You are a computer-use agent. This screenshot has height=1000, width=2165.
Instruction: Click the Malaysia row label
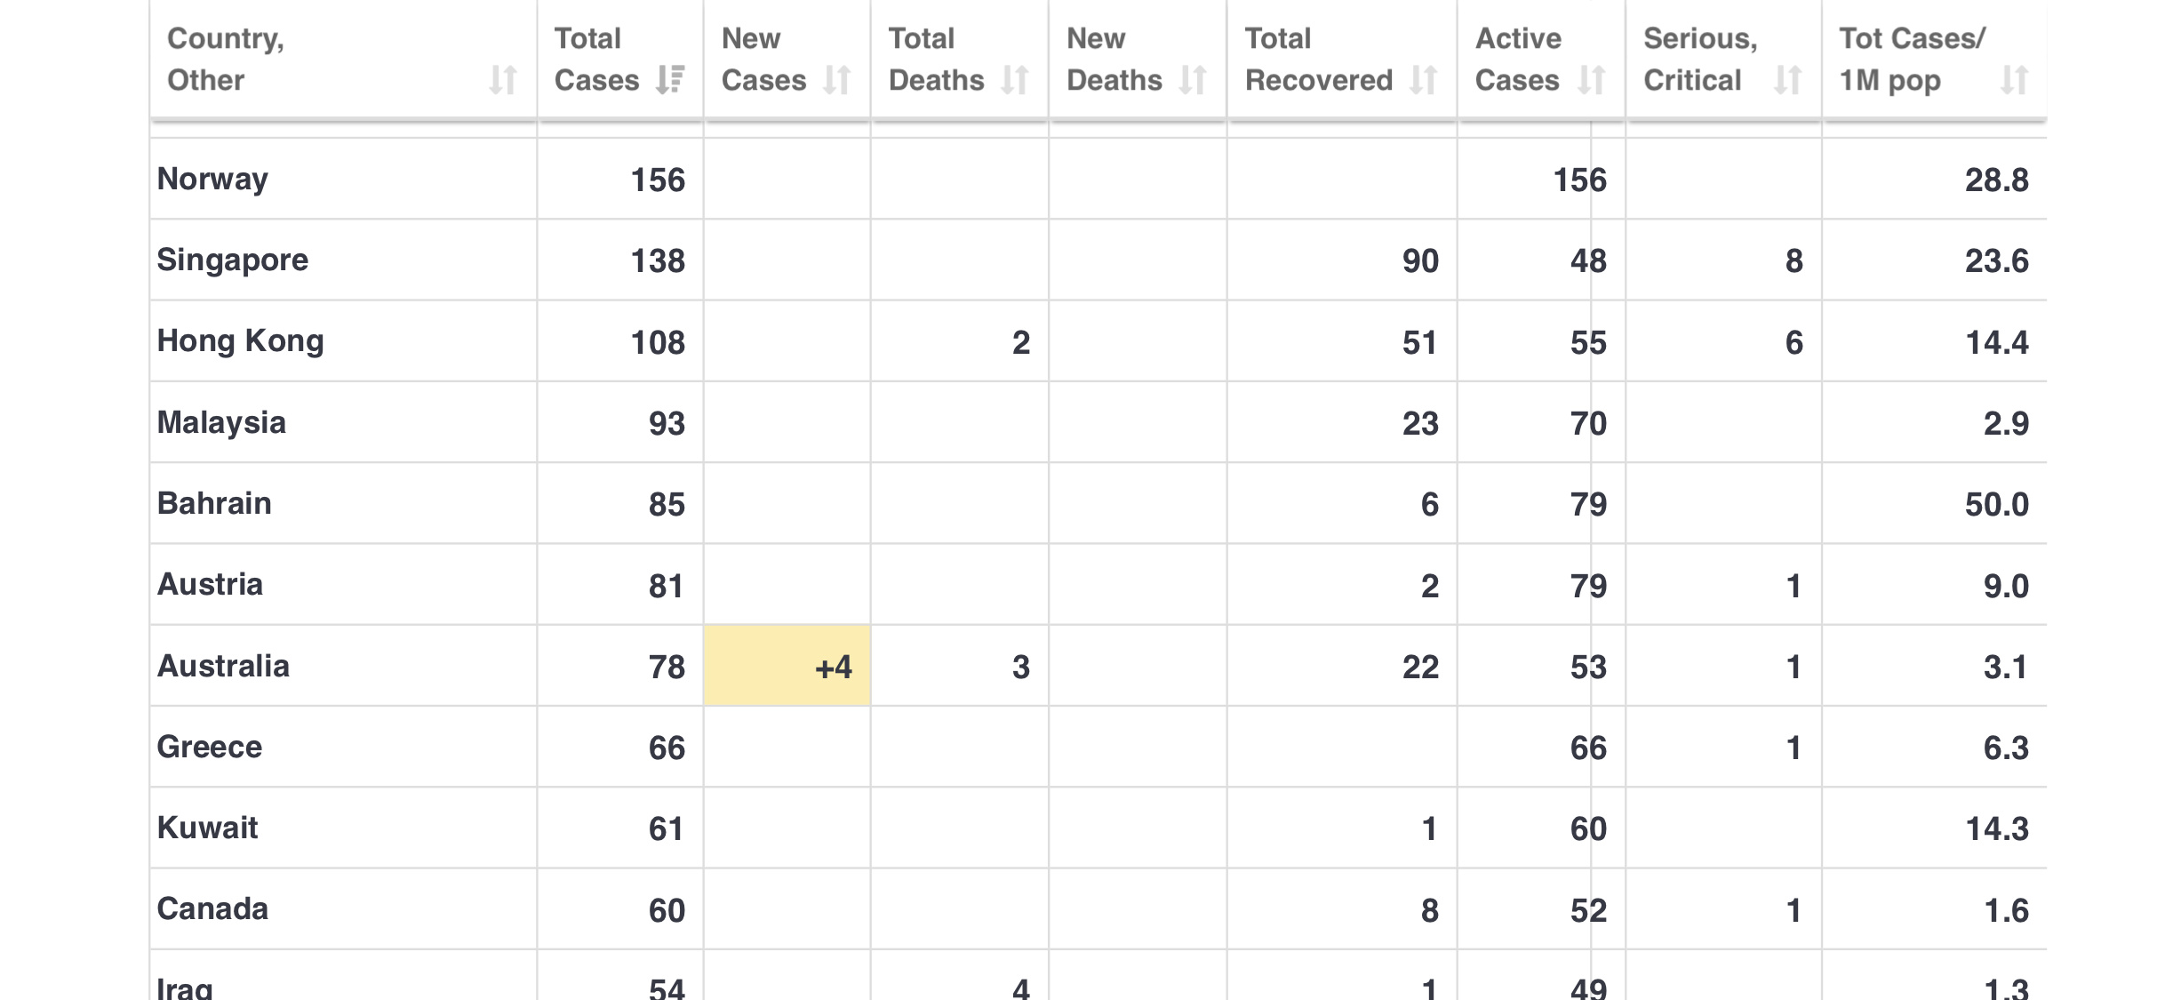tap(221, 423)
